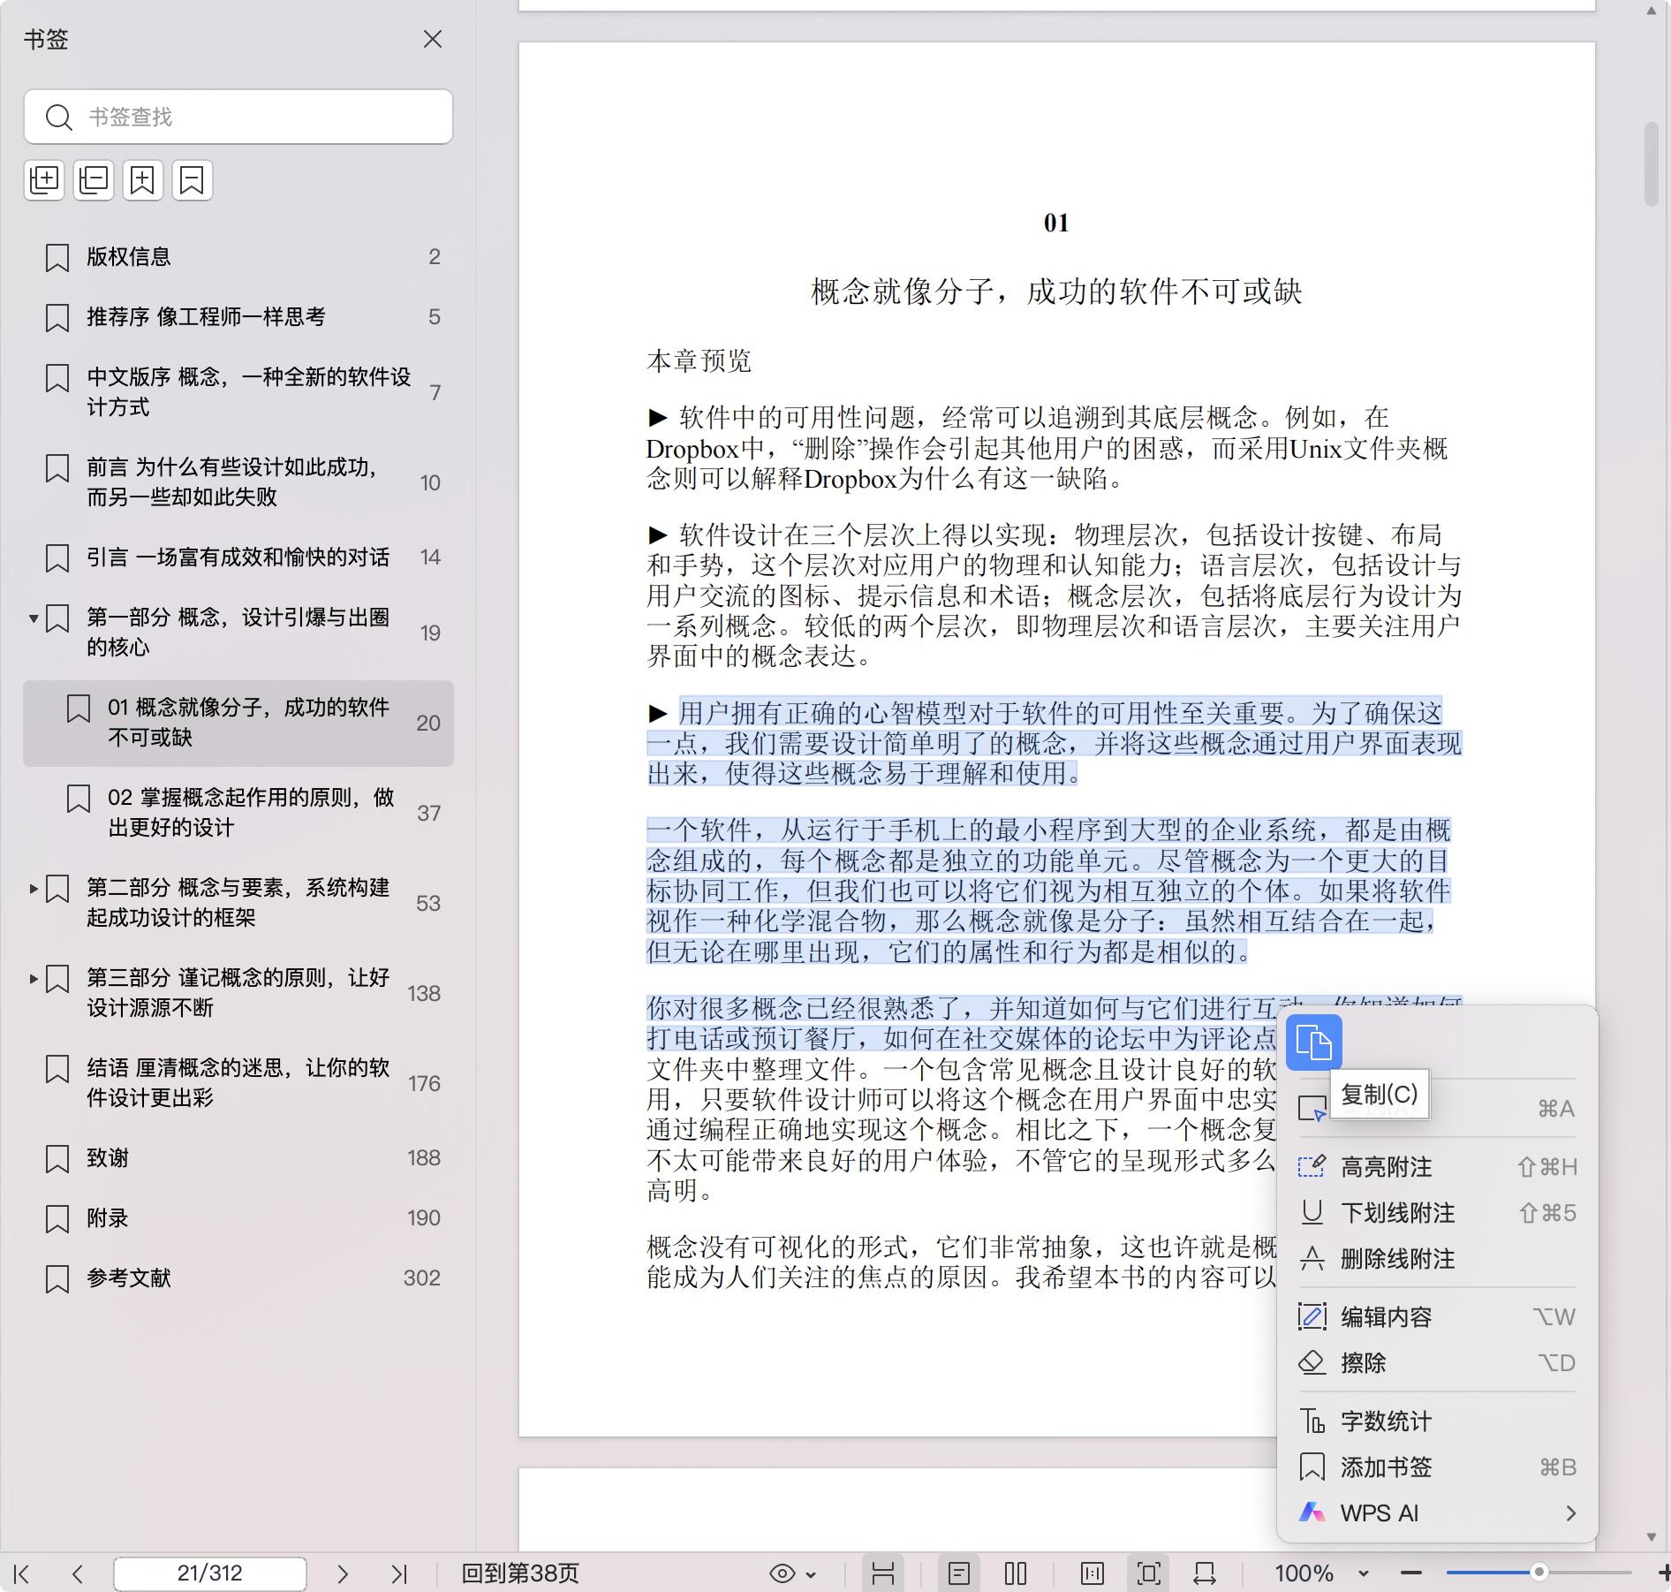The width and height of the screenshot is (1671, 1592).
Task: Jump to the last page with the arrow icon
Action: [x=399, y=1573]
